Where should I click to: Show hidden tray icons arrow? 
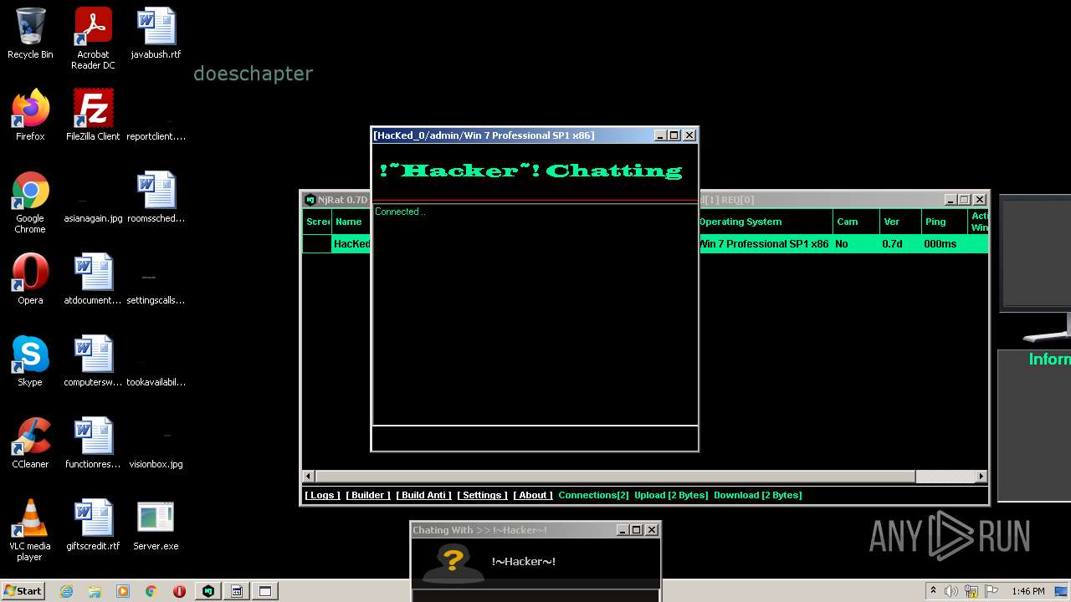tap(933, 591)
